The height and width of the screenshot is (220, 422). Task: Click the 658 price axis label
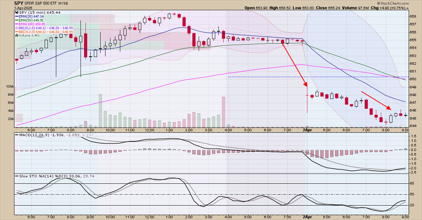coord(413,16)
